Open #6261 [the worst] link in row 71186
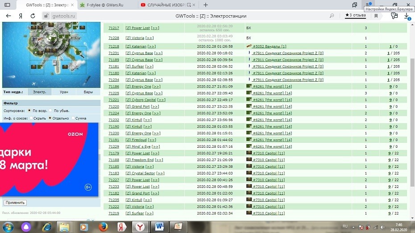The image size is (415, 233). (x=272, y=87)
